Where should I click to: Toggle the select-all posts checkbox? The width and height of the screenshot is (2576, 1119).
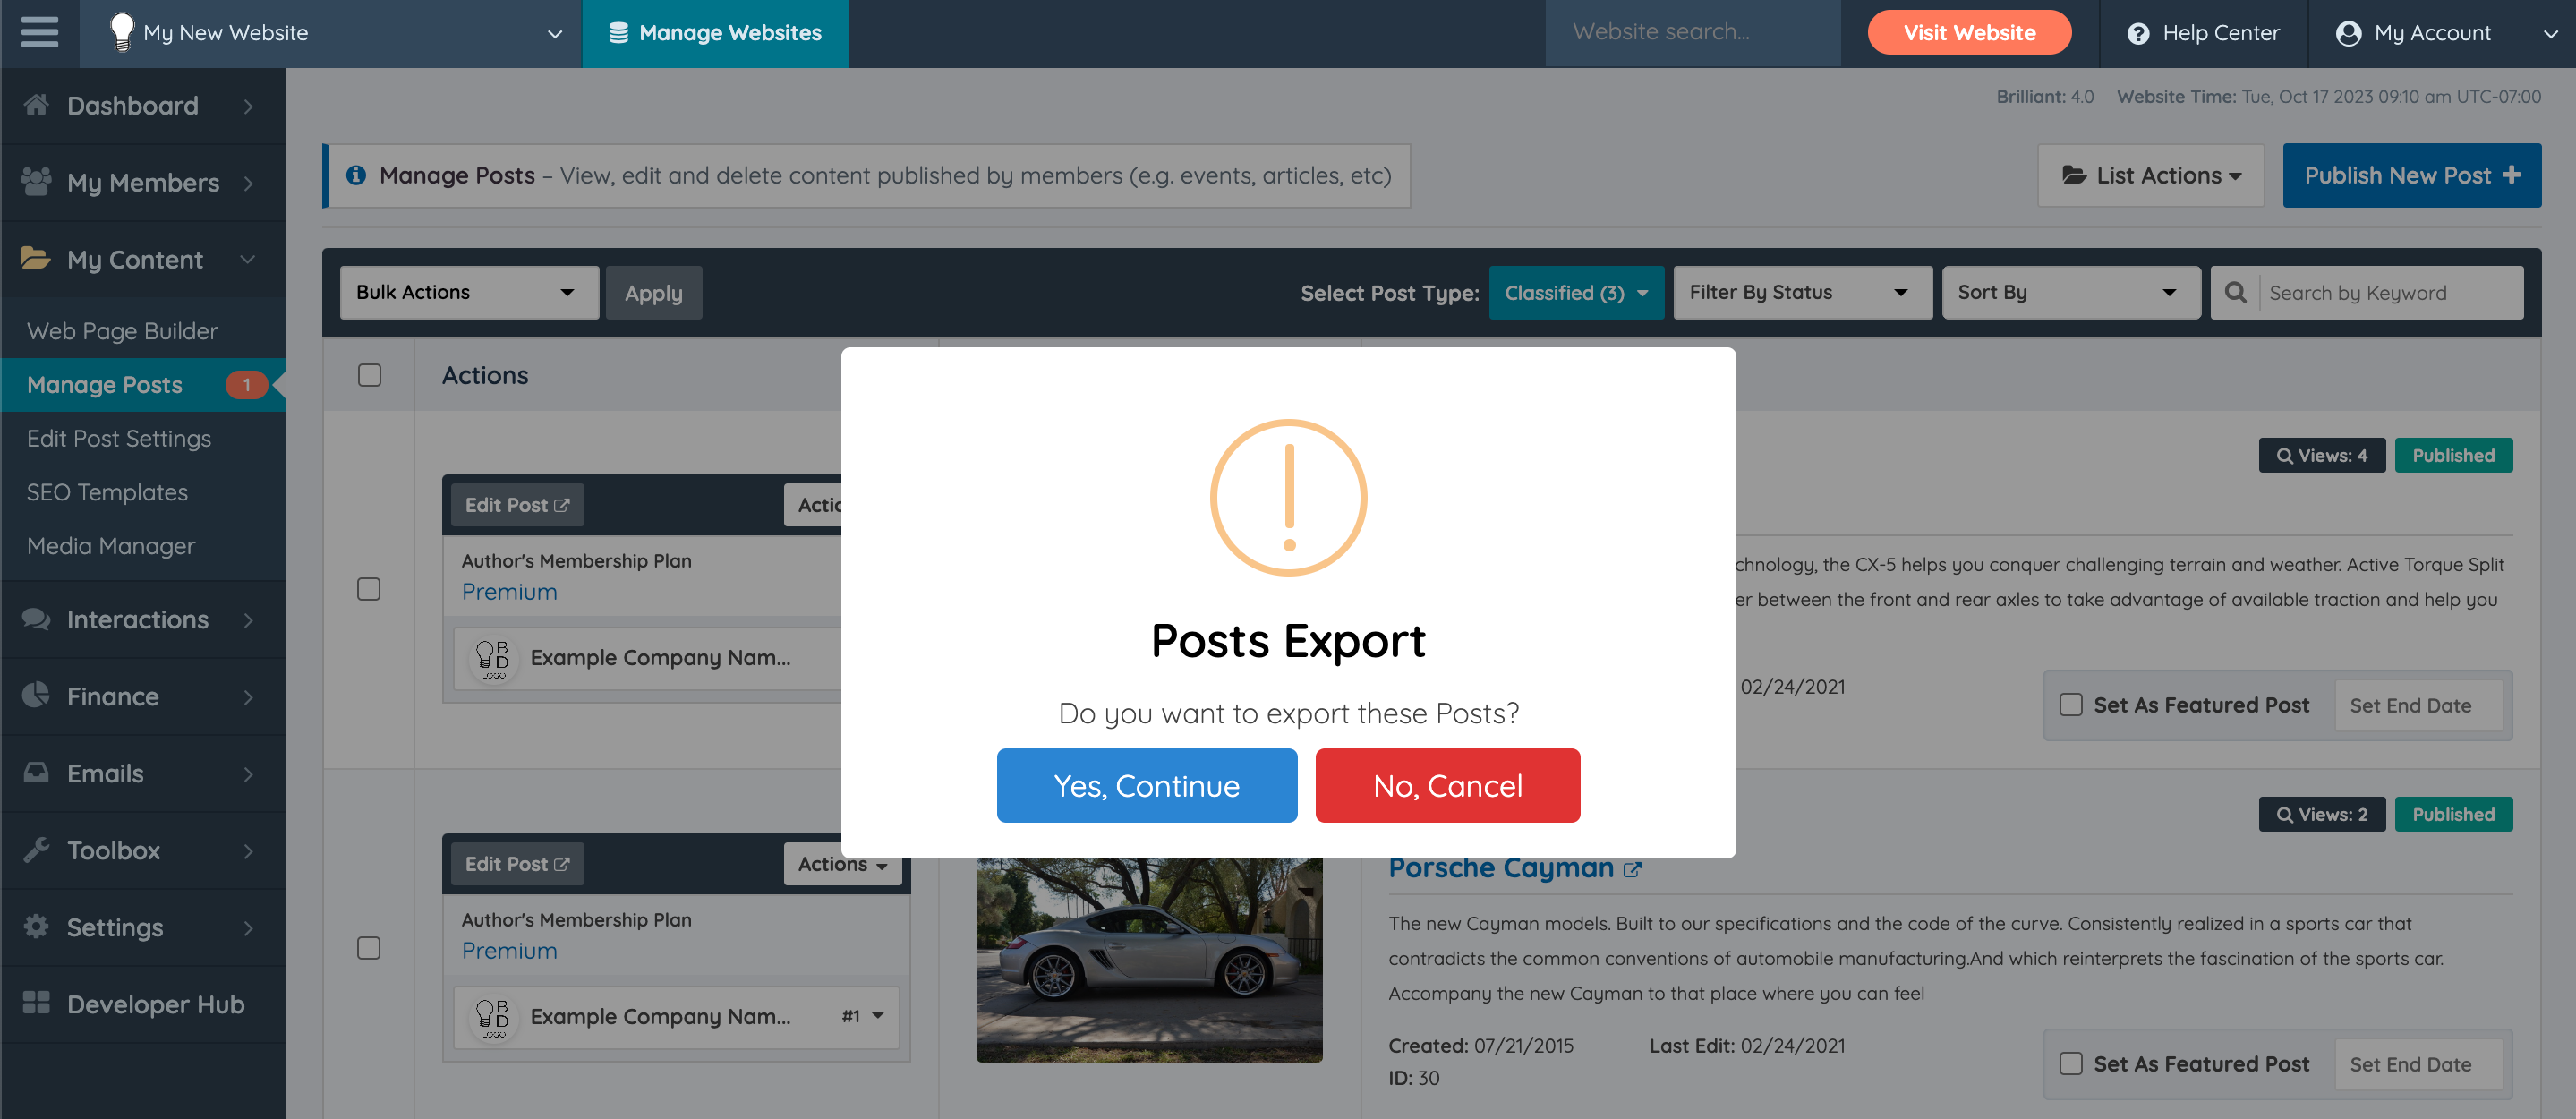(x=369, y=375)
